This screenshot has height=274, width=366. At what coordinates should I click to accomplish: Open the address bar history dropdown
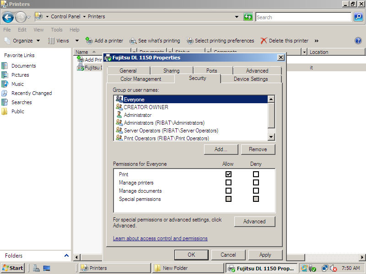[237, 17]
